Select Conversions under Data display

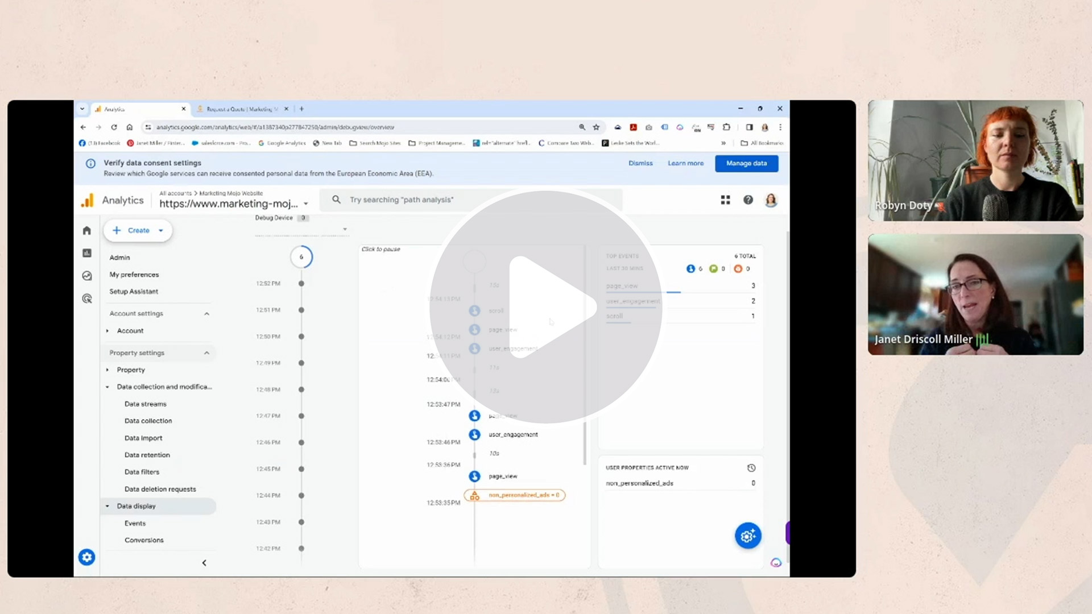pos(144,540)
